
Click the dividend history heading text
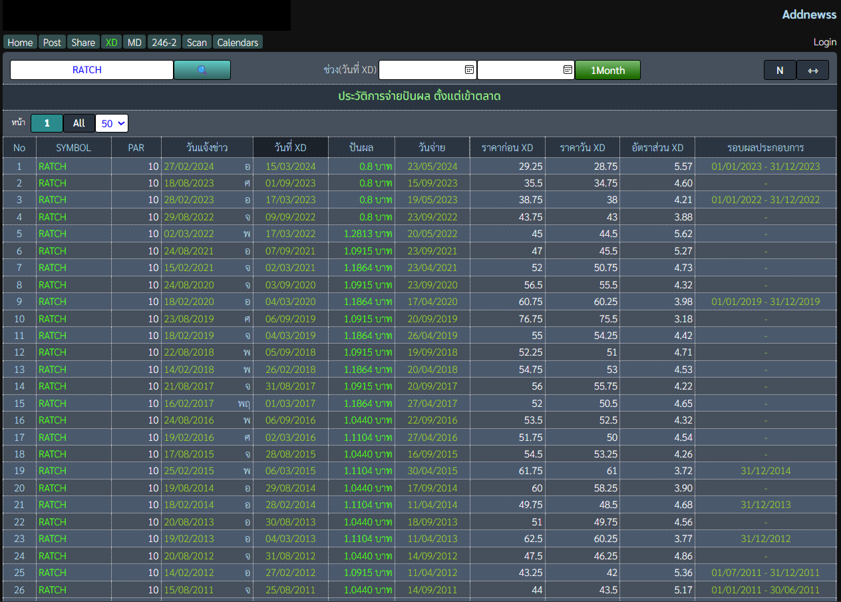point(419,97)
